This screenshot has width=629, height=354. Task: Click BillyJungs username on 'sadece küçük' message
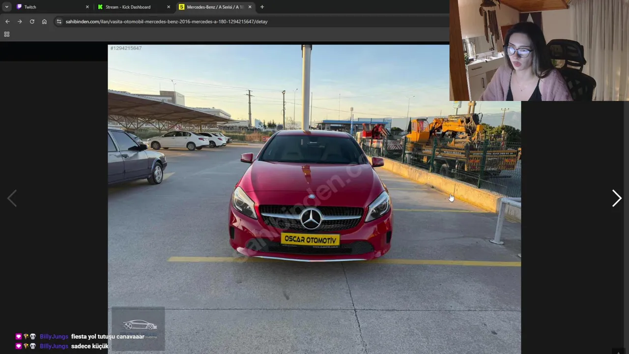coord(54,347)
